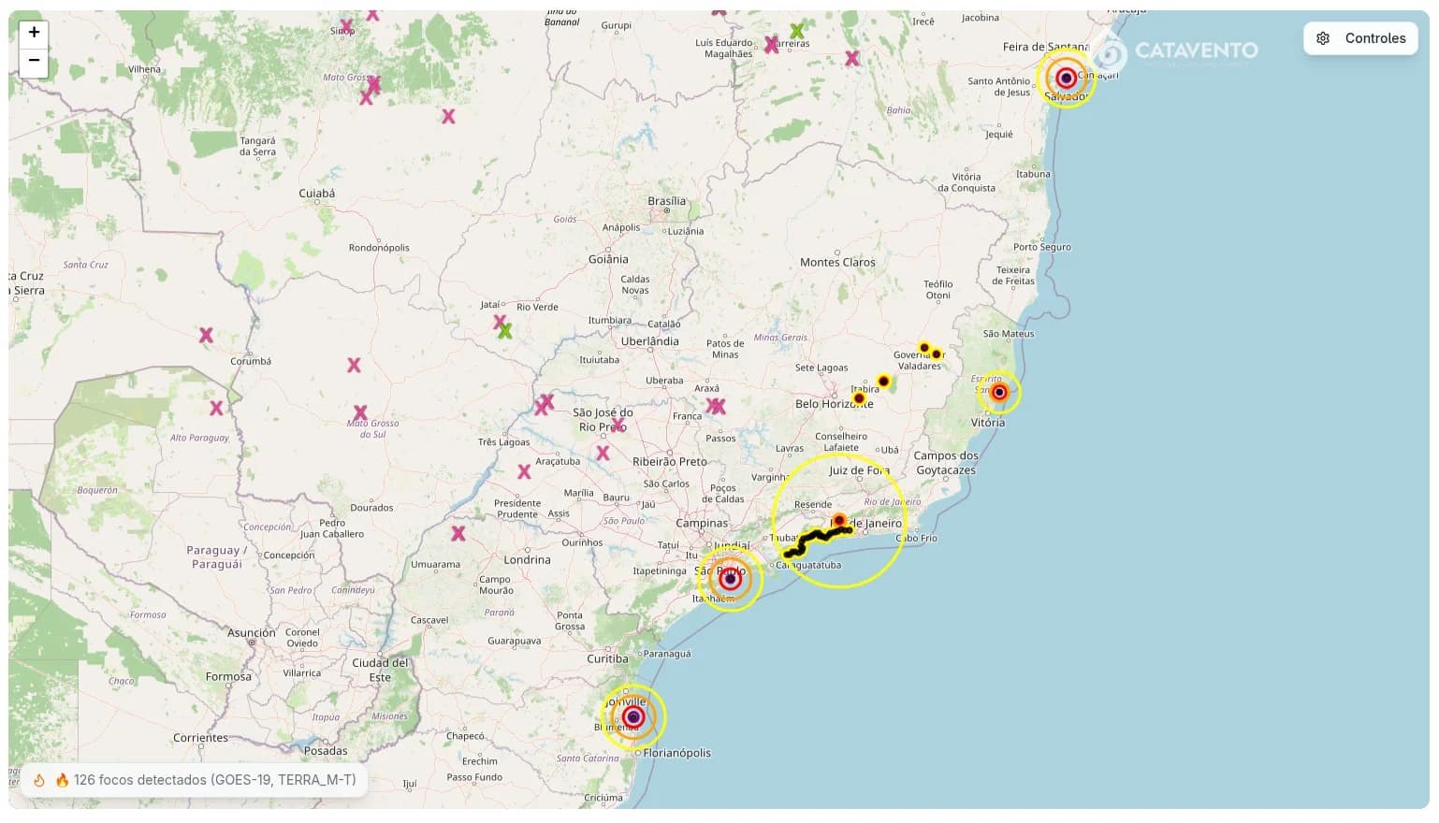This screenshot has height=823, width=1439.
Task: Click the pink X marker above Umuarama
Action: 458,534
